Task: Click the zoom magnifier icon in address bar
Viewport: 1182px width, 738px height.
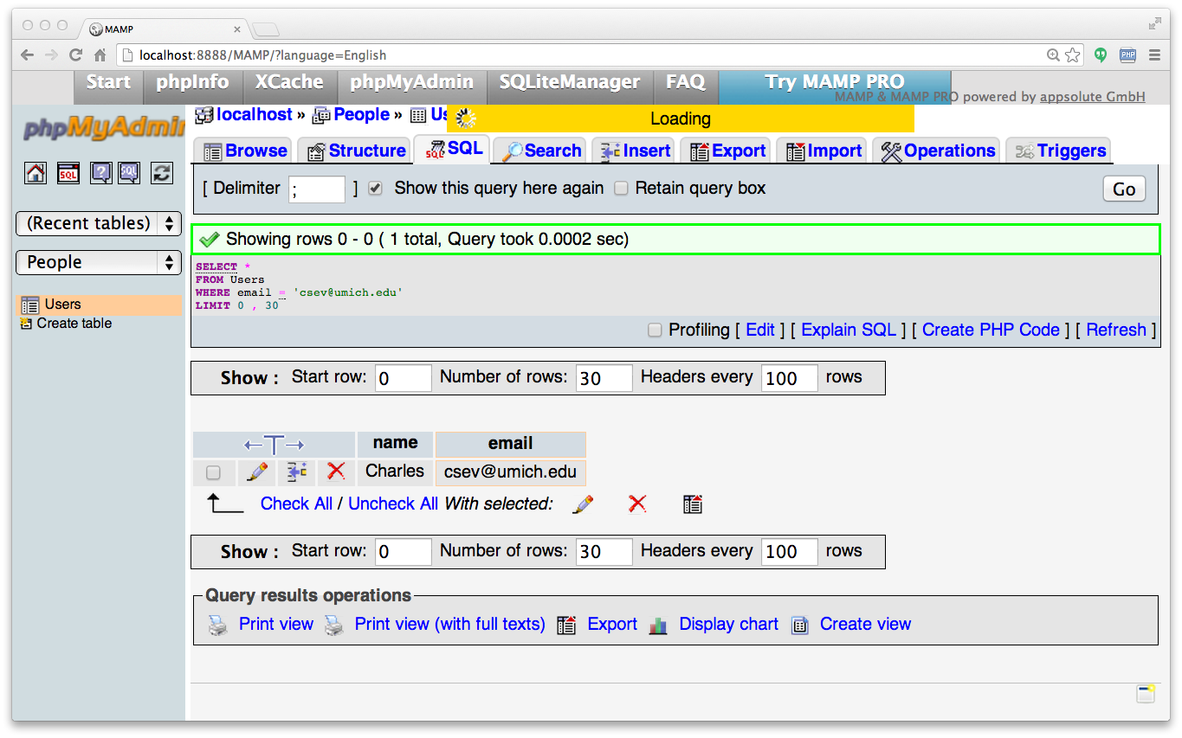Action: 1053,55
